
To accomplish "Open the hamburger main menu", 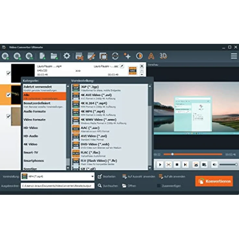I will [234, 56].
